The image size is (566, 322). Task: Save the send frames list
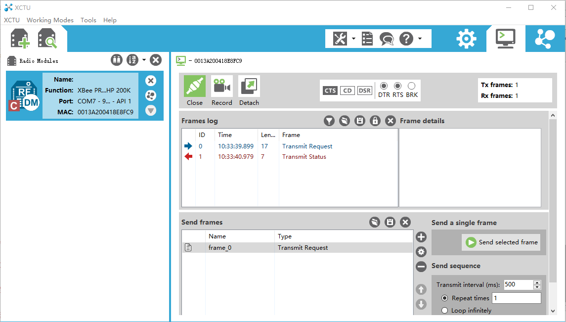(x=390, y=222)
